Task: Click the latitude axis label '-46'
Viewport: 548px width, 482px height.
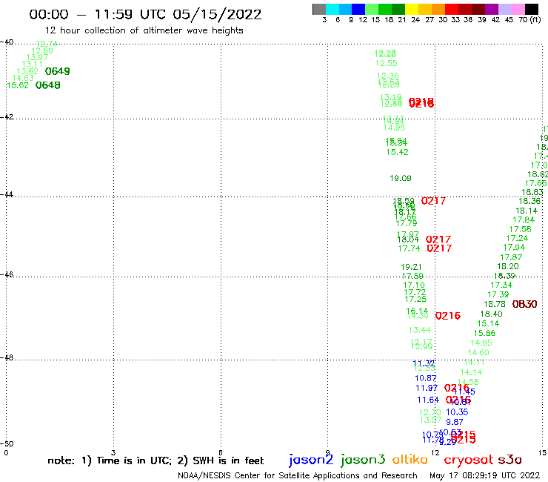Action: click(7, 274)
